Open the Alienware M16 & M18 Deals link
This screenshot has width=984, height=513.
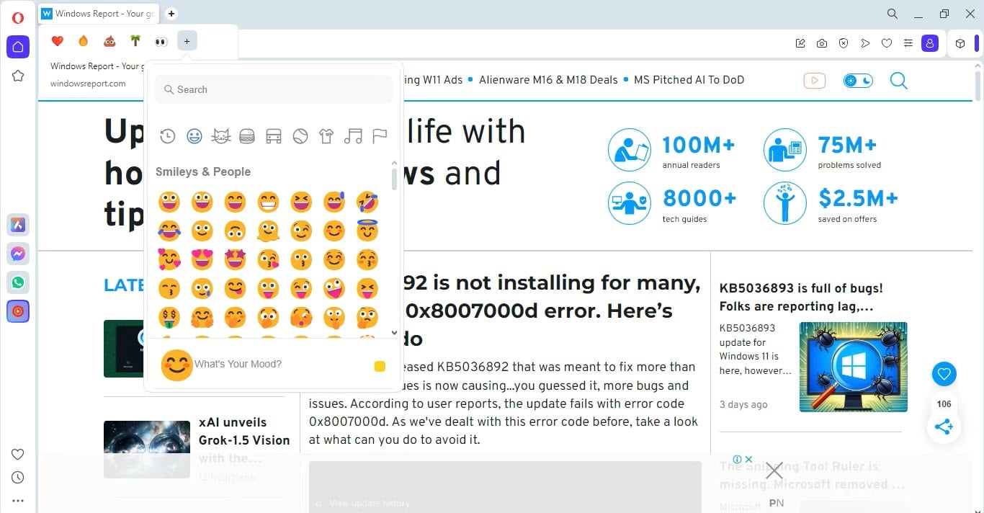[548, 80]
